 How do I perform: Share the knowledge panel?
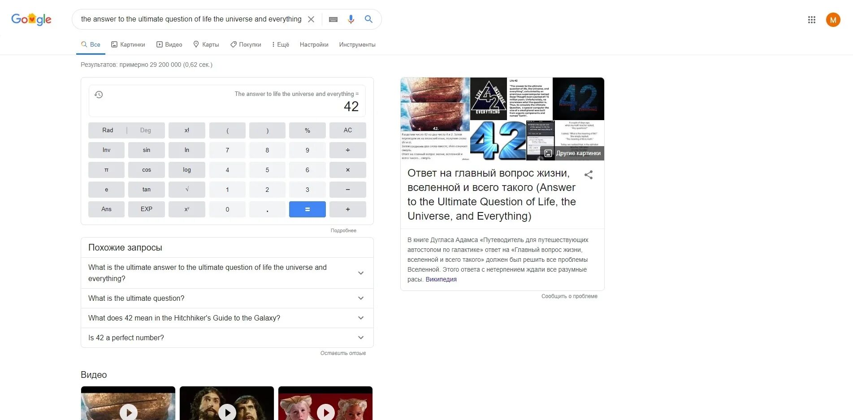(589, 175)
